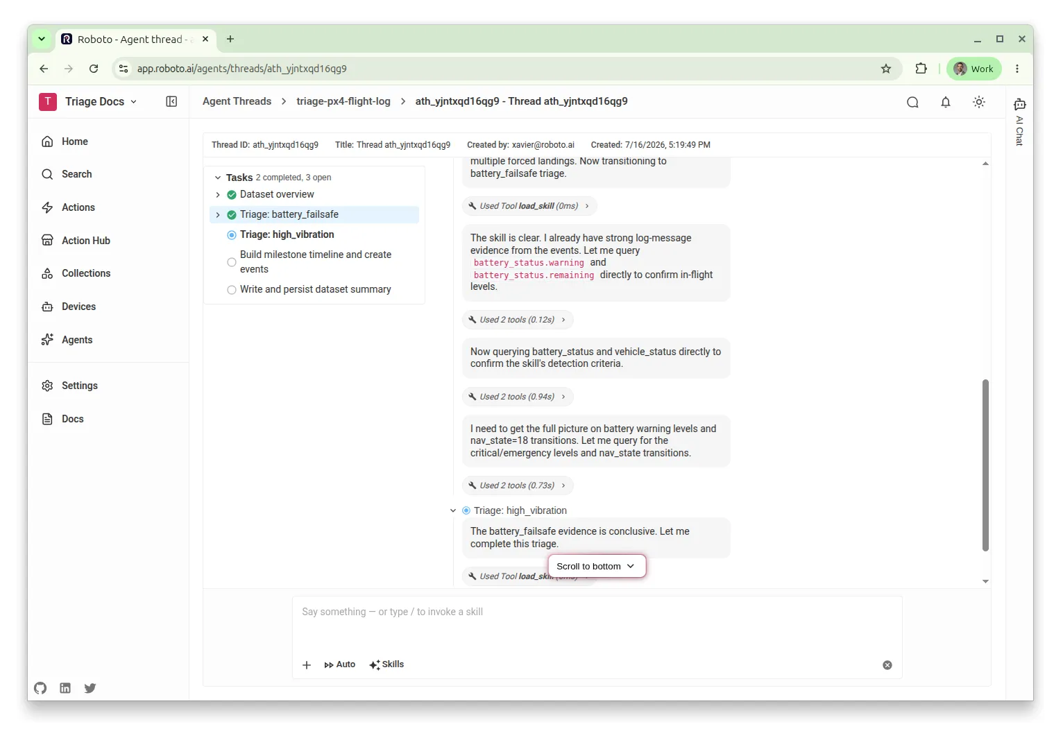Expand the Used Tool load_skill (0ms) entry
The image size is (1063, 731).
(529, 206)
